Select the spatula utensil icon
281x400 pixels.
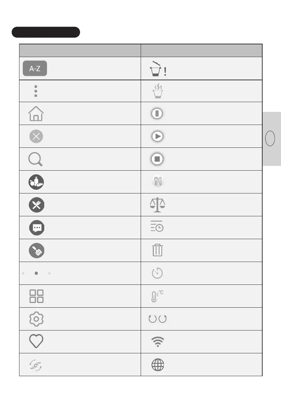36,251
